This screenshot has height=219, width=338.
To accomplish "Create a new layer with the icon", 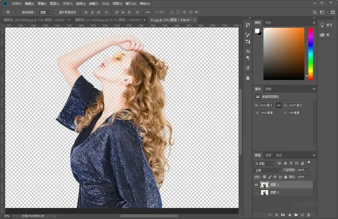I will (x=302, y=215).
